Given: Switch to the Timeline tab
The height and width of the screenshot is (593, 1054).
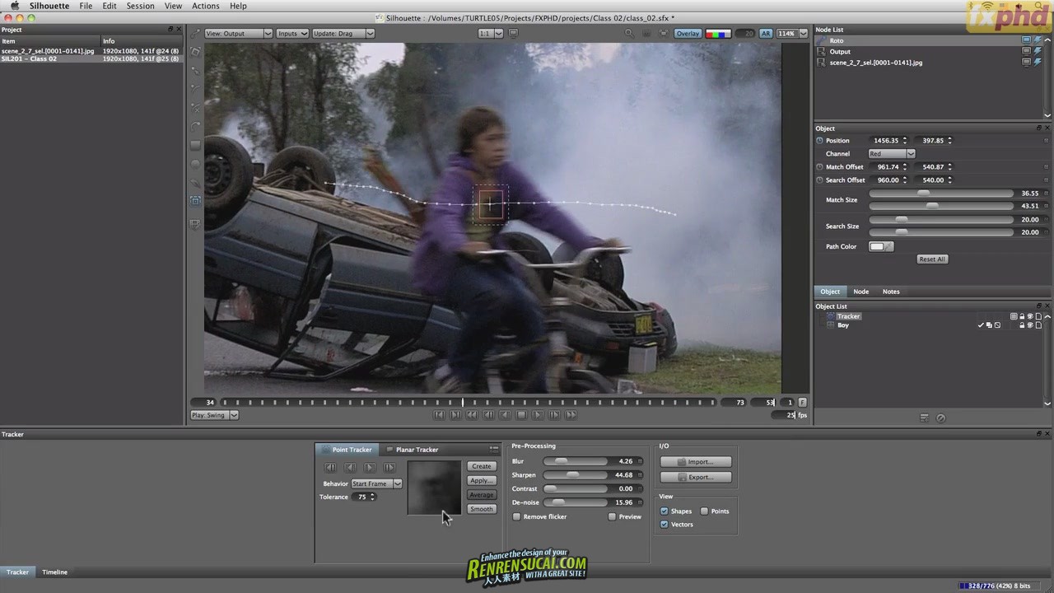Looking at the screenshot, I should (55, 572).
